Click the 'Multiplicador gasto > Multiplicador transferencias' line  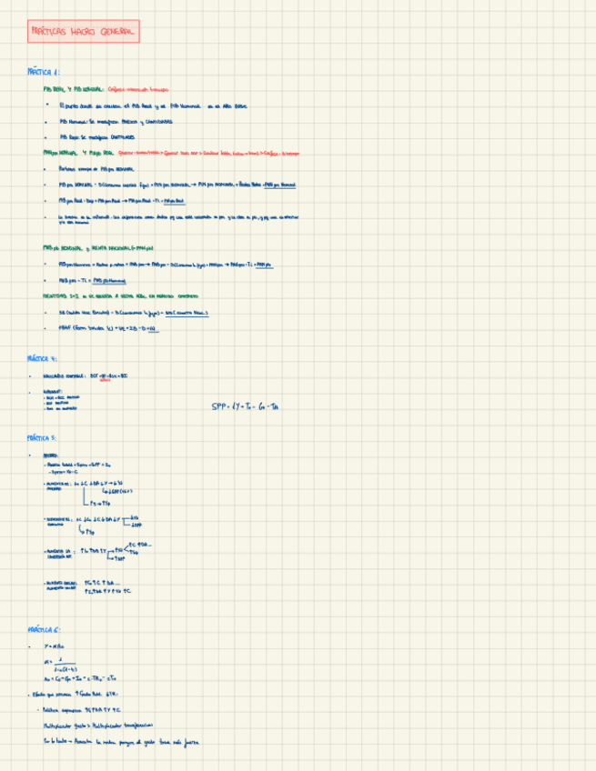[x=98, y=726]
